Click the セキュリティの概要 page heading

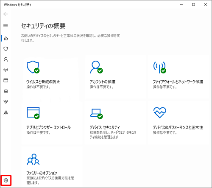click(43, 26)
